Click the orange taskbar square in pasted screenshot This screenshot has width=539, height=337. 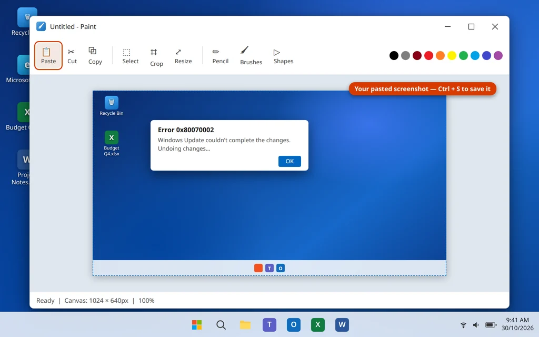(x=258, y=268)
